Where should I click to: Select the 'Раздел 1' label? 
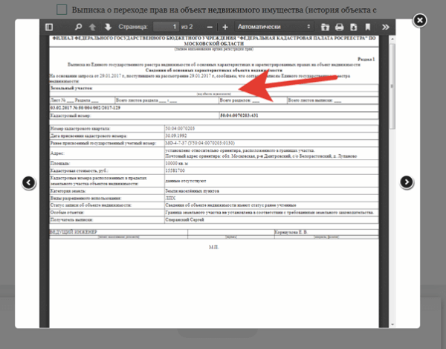pyautogui.click(x=366, y=60)
